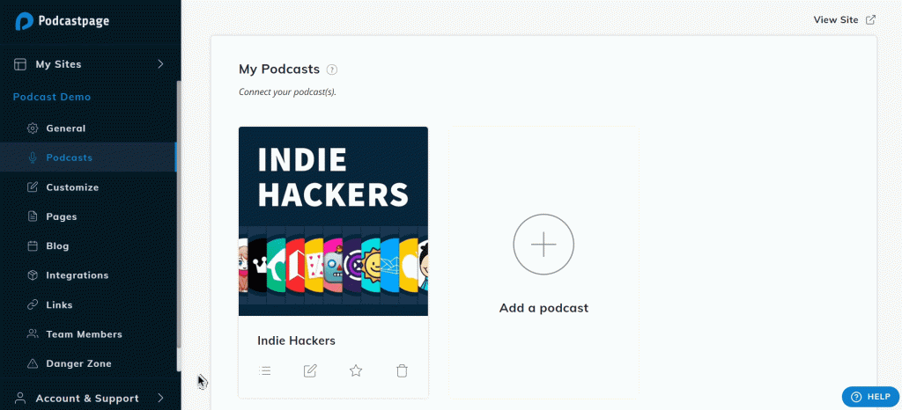902x410 pixels.
Task: Click the external link icon by View Site
Action: [871, 19]
